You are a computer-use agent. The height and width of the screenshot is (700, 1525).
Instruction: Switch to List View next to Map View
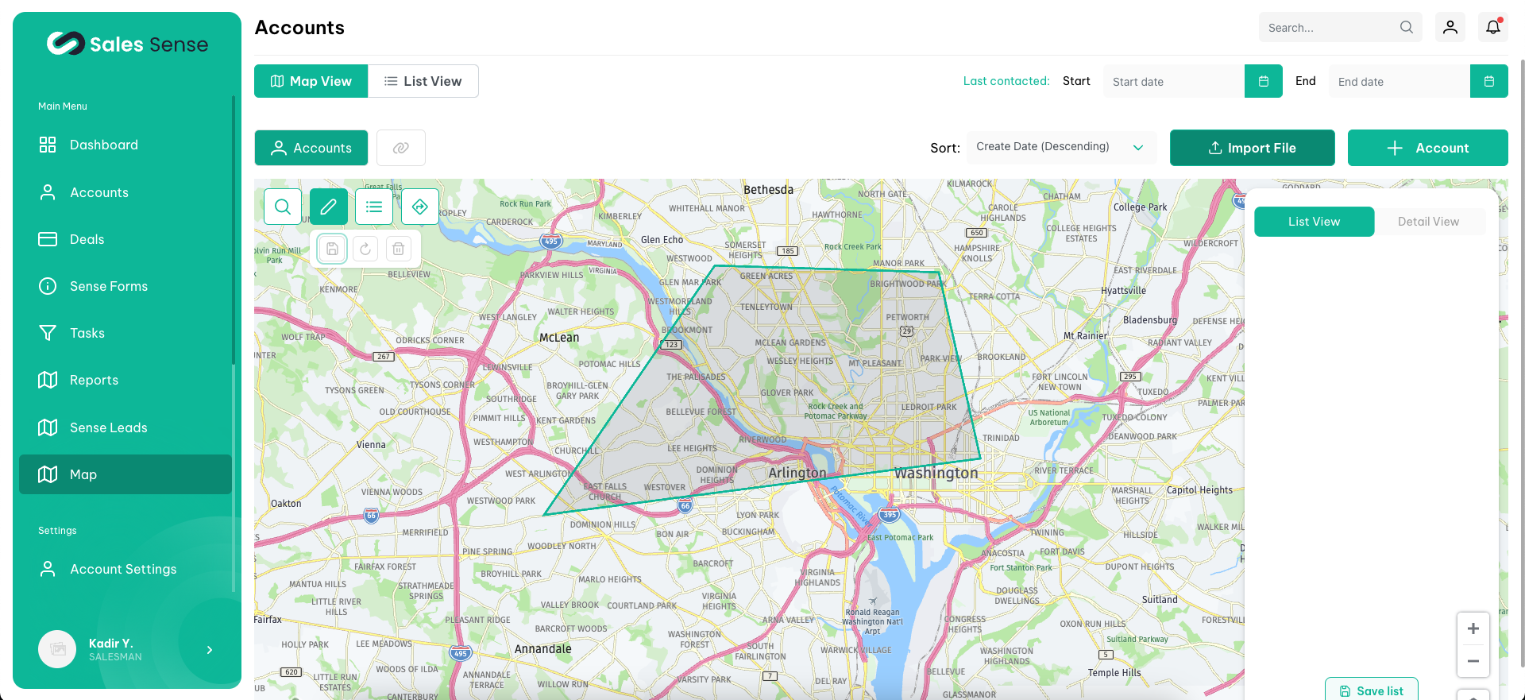coord(423,81)
